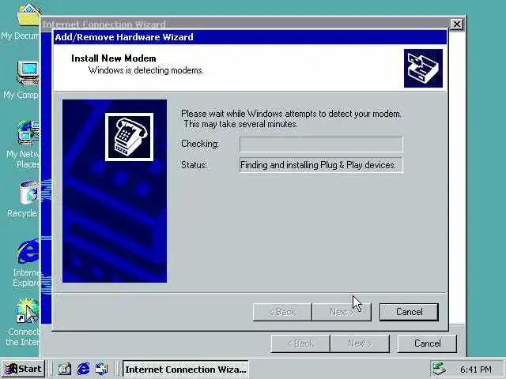
Task: Click the 'Status:' label
Action: tap(194, 165)
